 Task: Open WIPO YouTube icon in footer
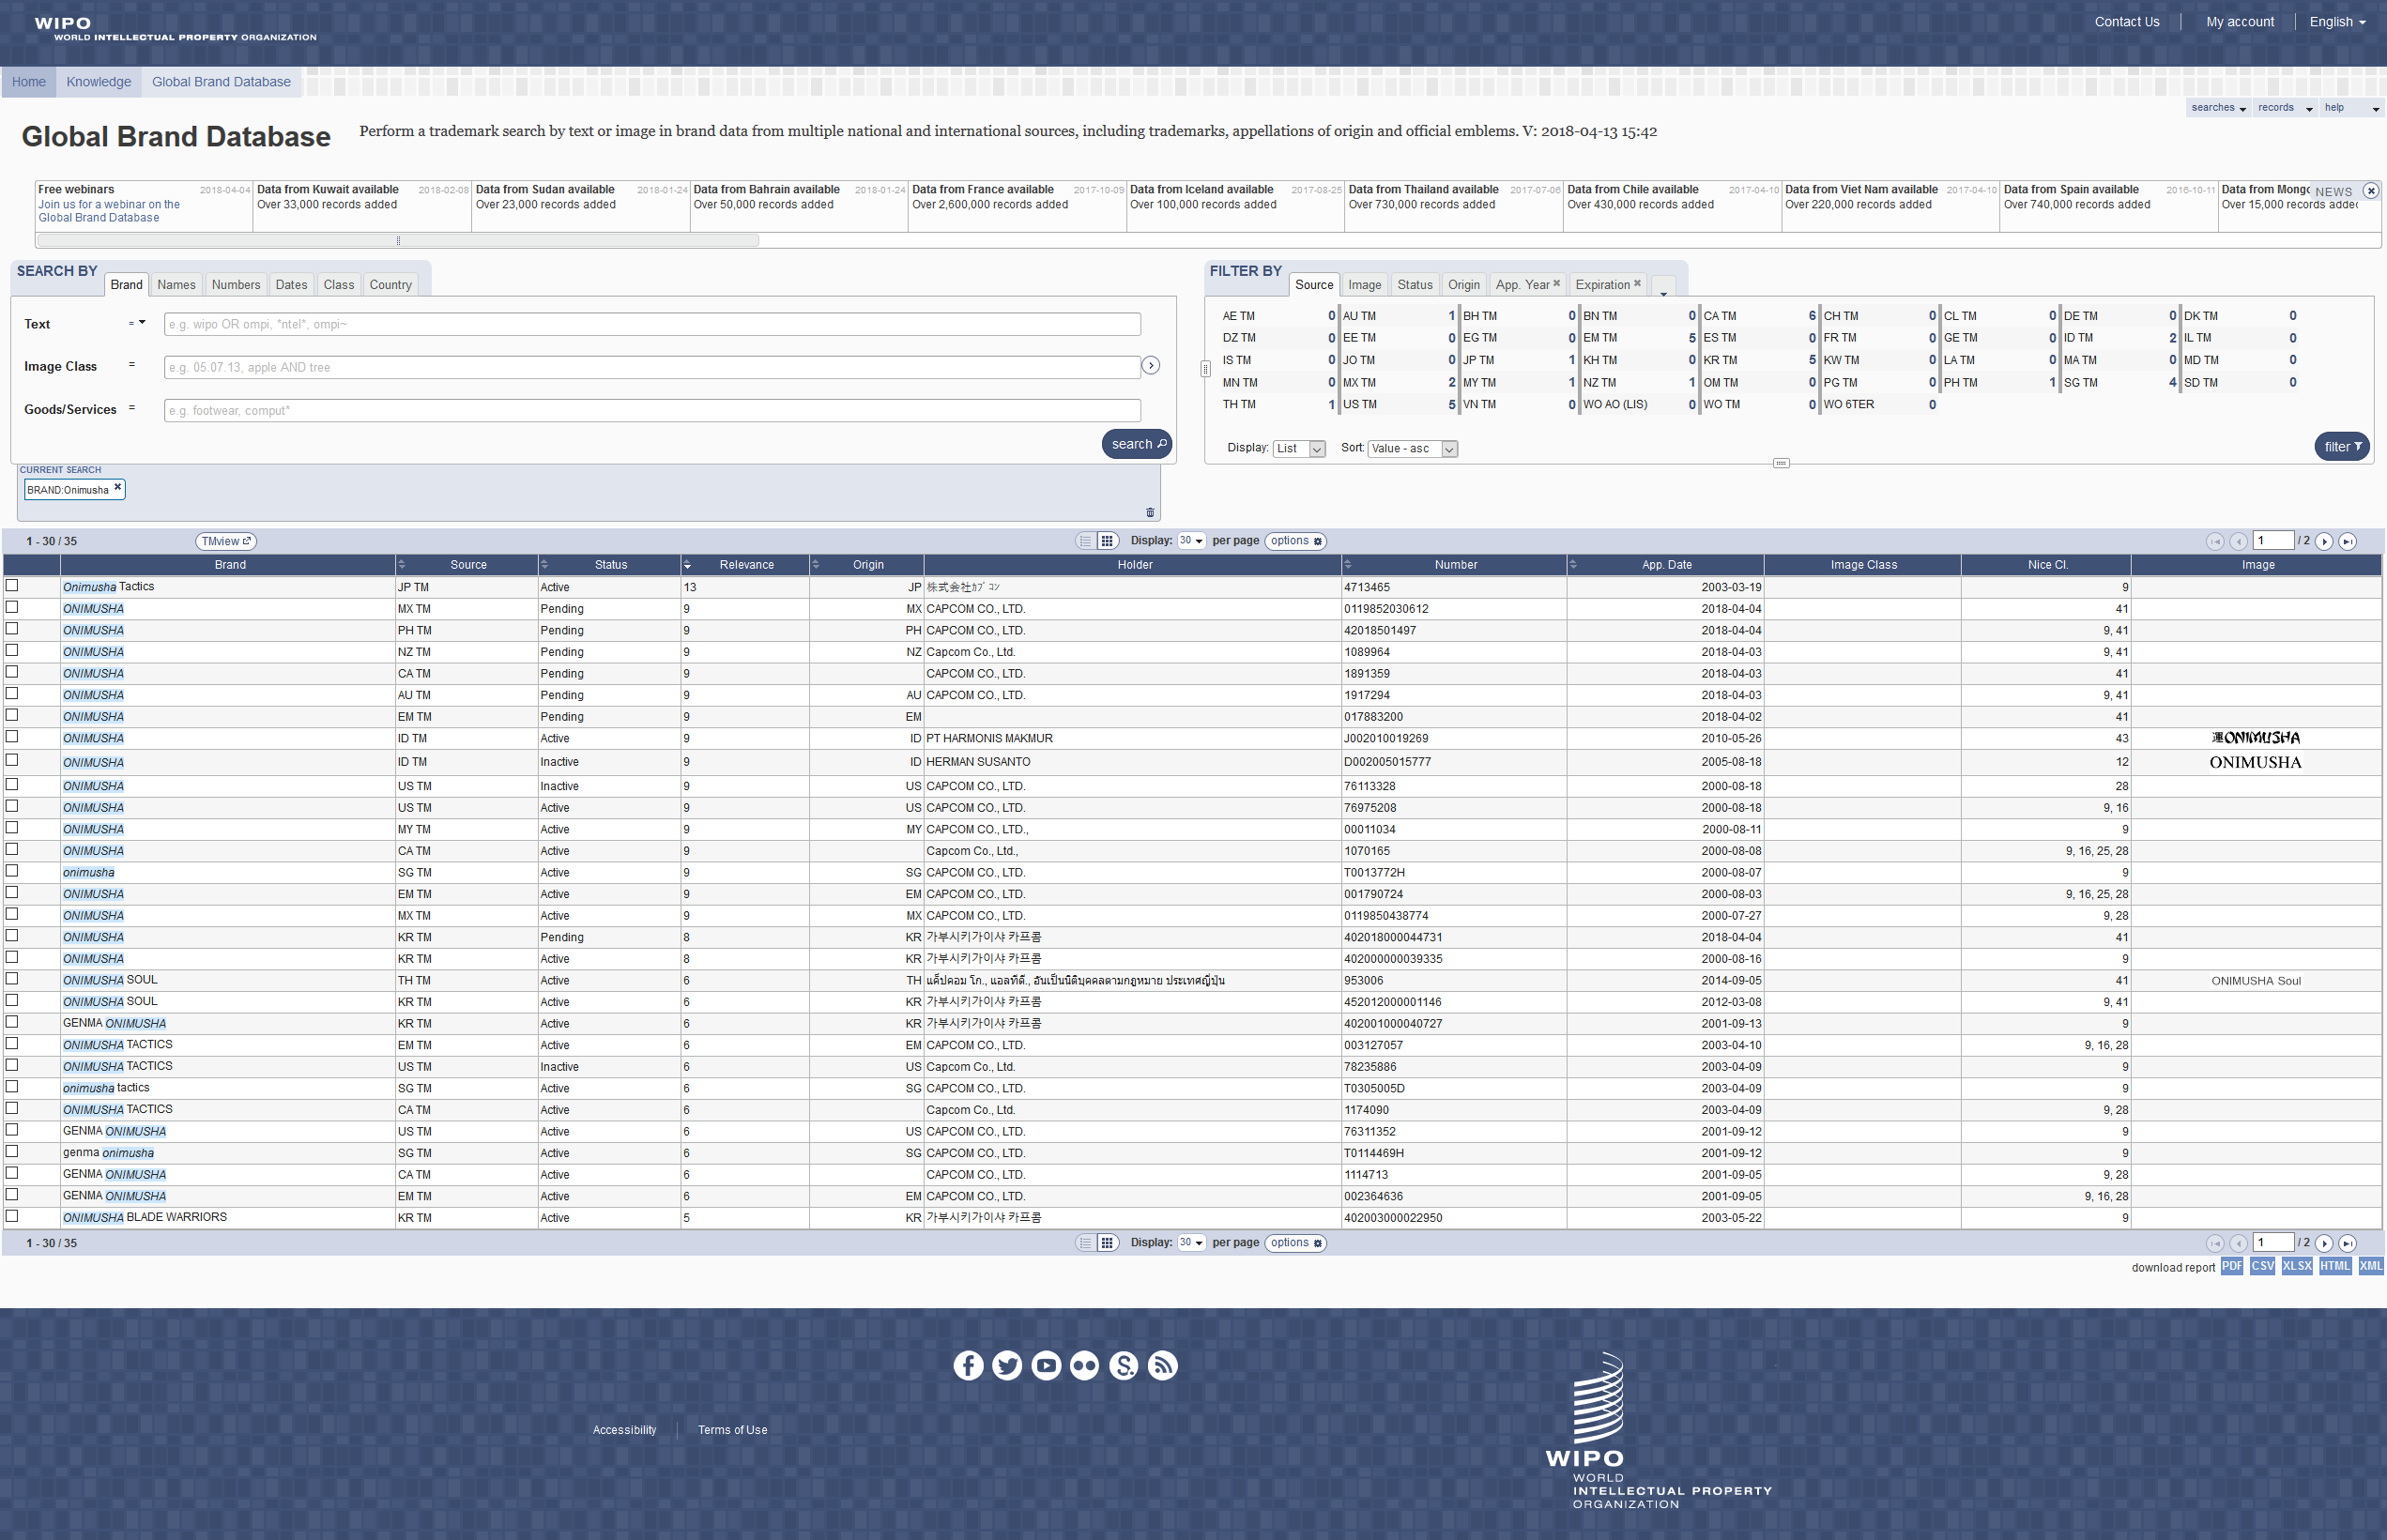pyautogui.click(x=1046, y=1365)
